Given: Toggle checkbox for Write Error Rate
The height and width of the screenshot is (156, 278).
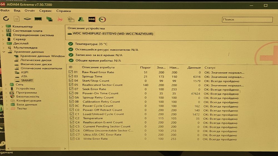Looking at the screenshot, I should 72,139.
